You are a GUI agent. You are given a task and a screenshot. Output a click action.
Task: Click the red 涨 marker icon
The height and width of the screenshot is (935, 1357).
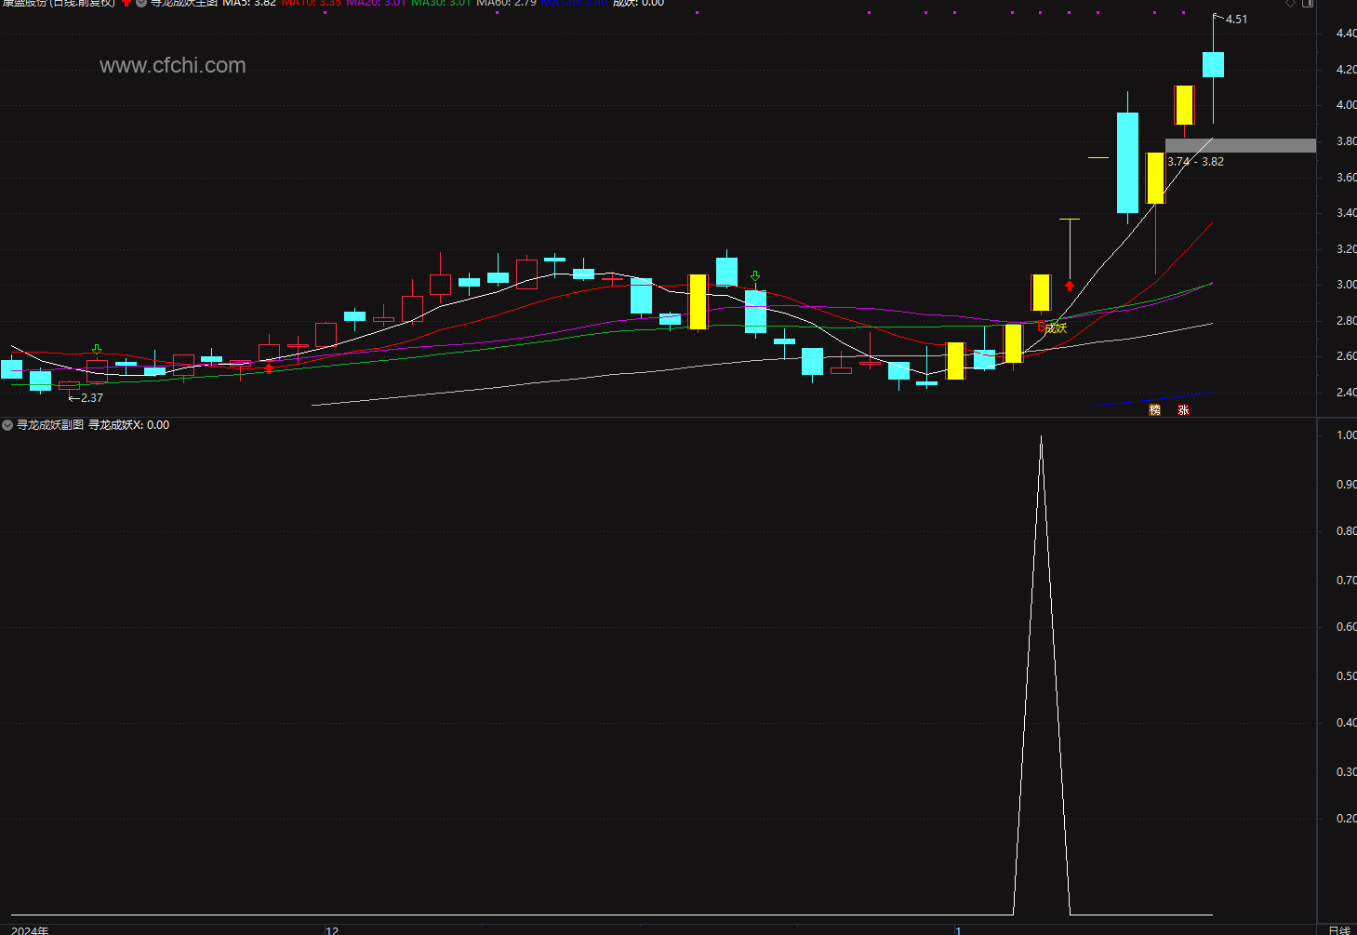click(x=1183, y=409)
